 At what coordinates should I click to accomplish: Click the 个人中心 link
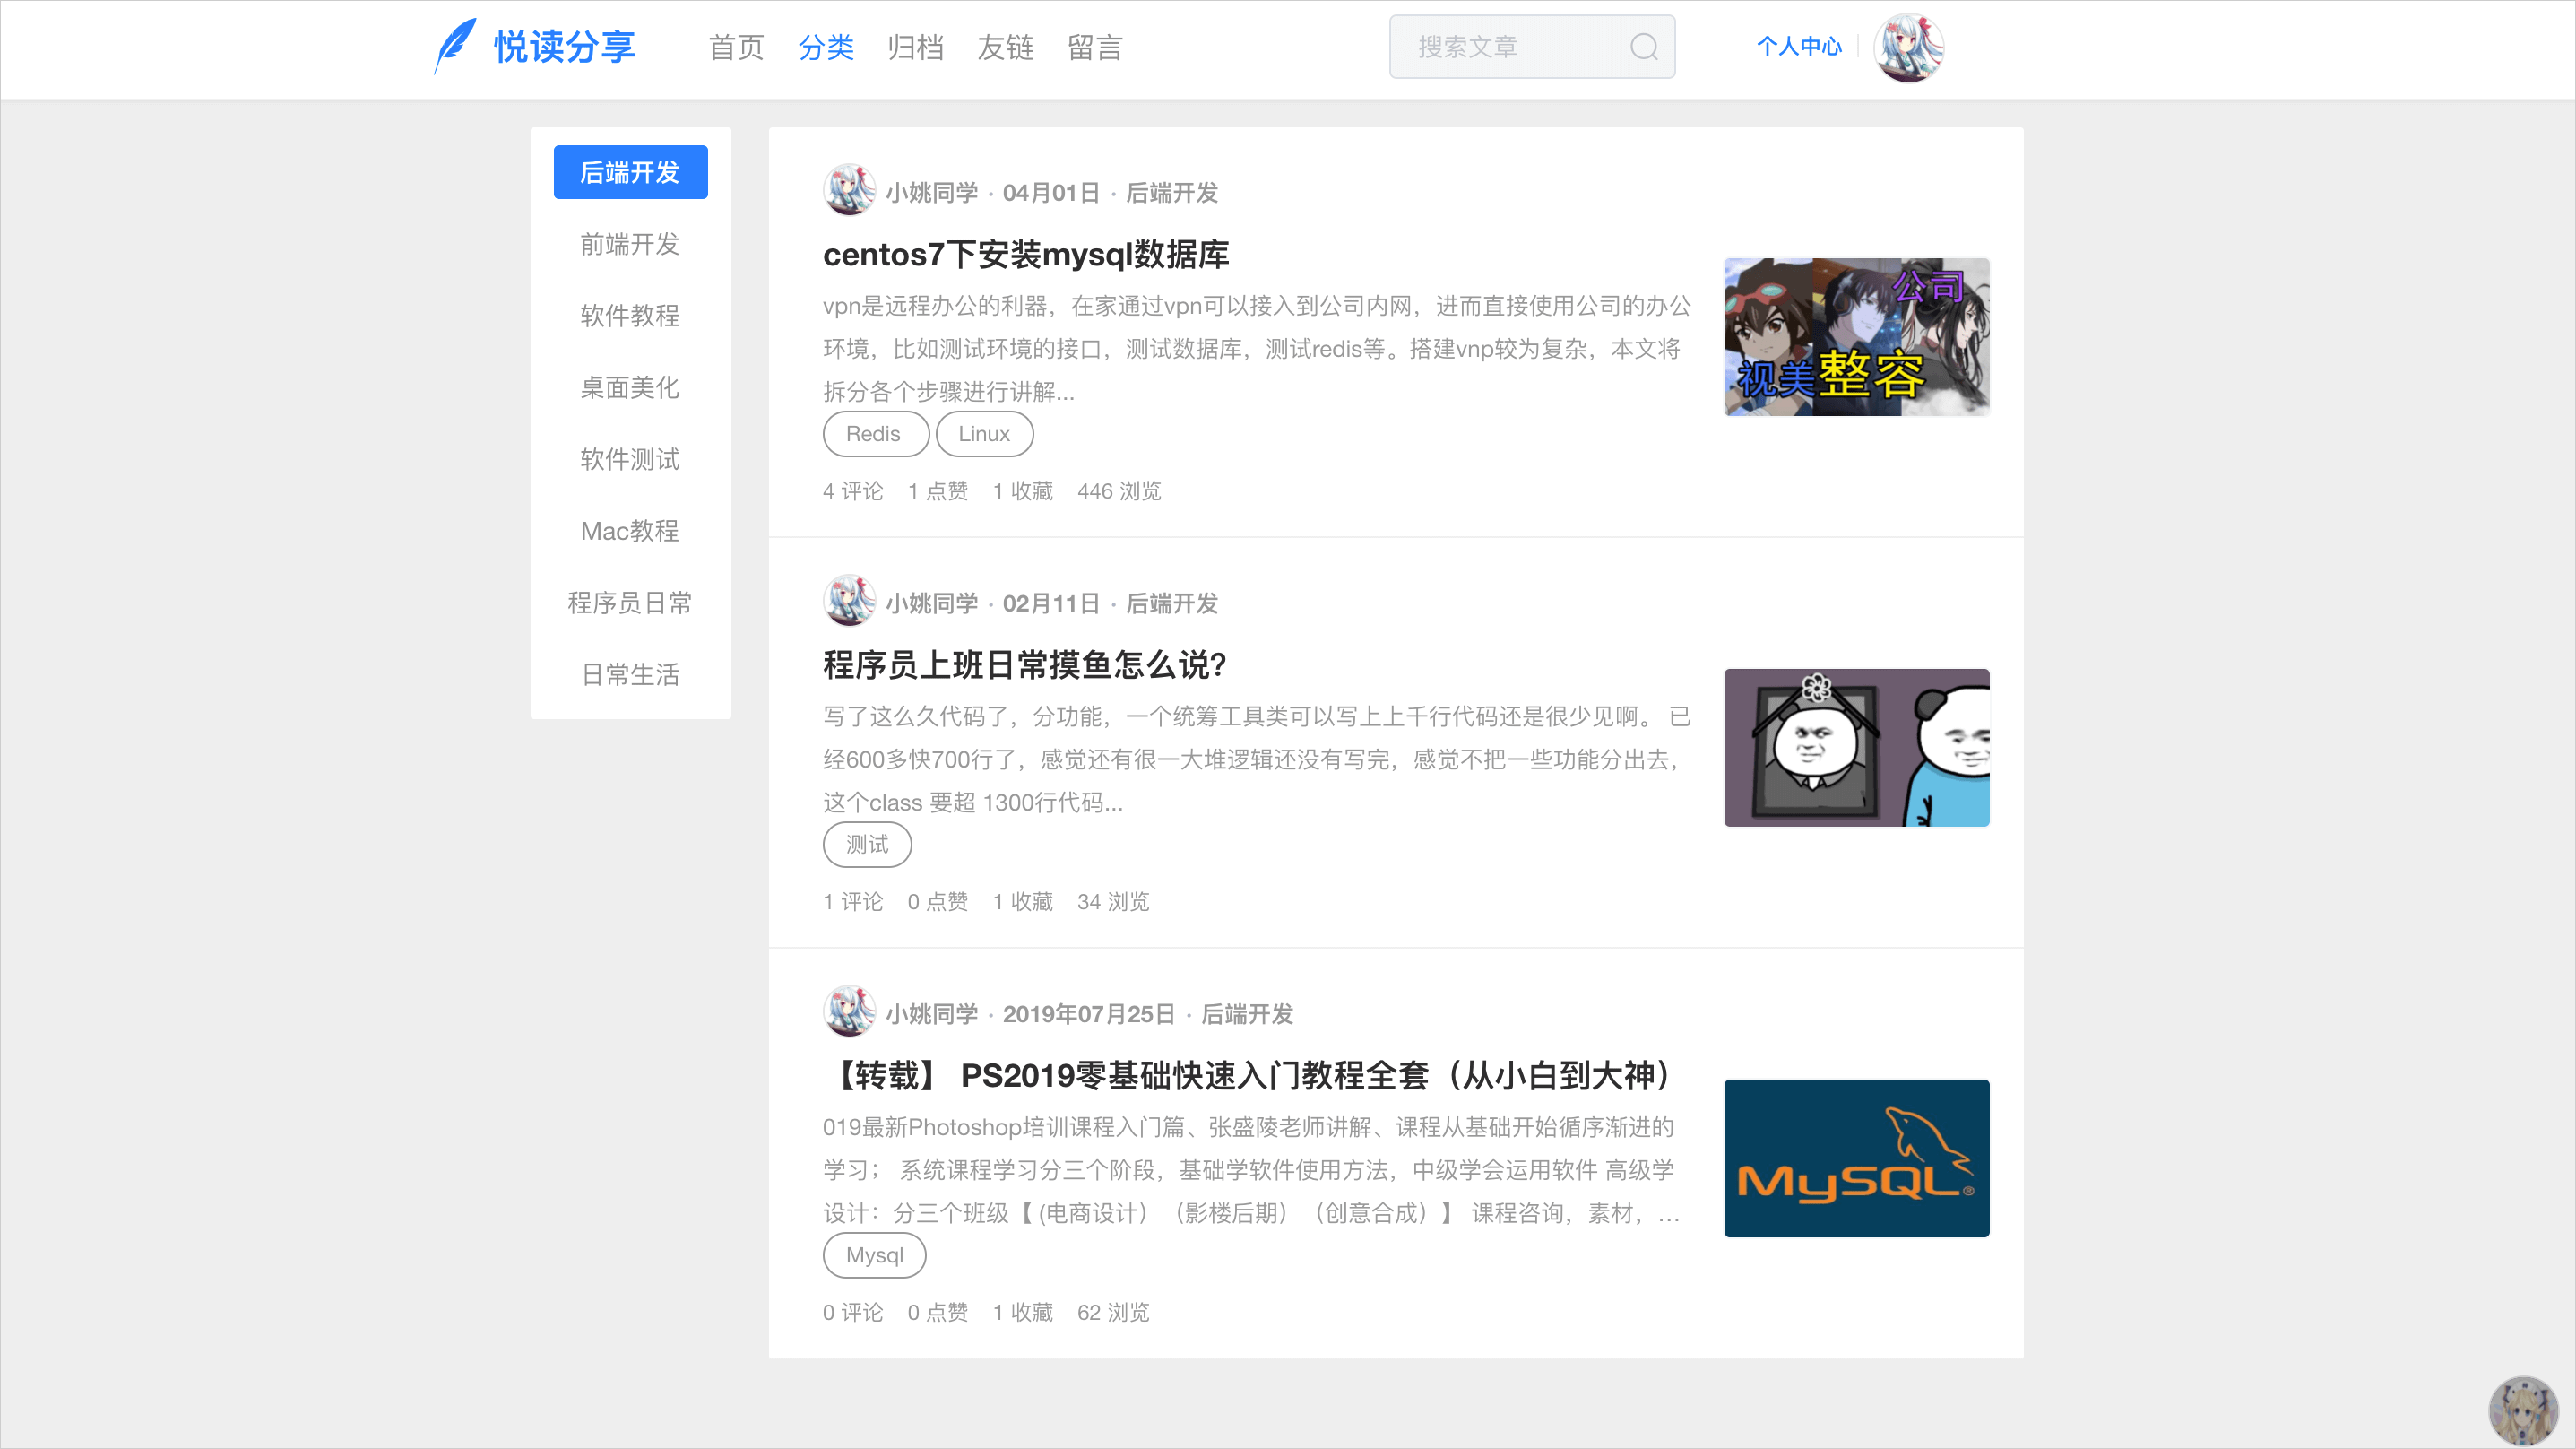[x=1798, y=47]
